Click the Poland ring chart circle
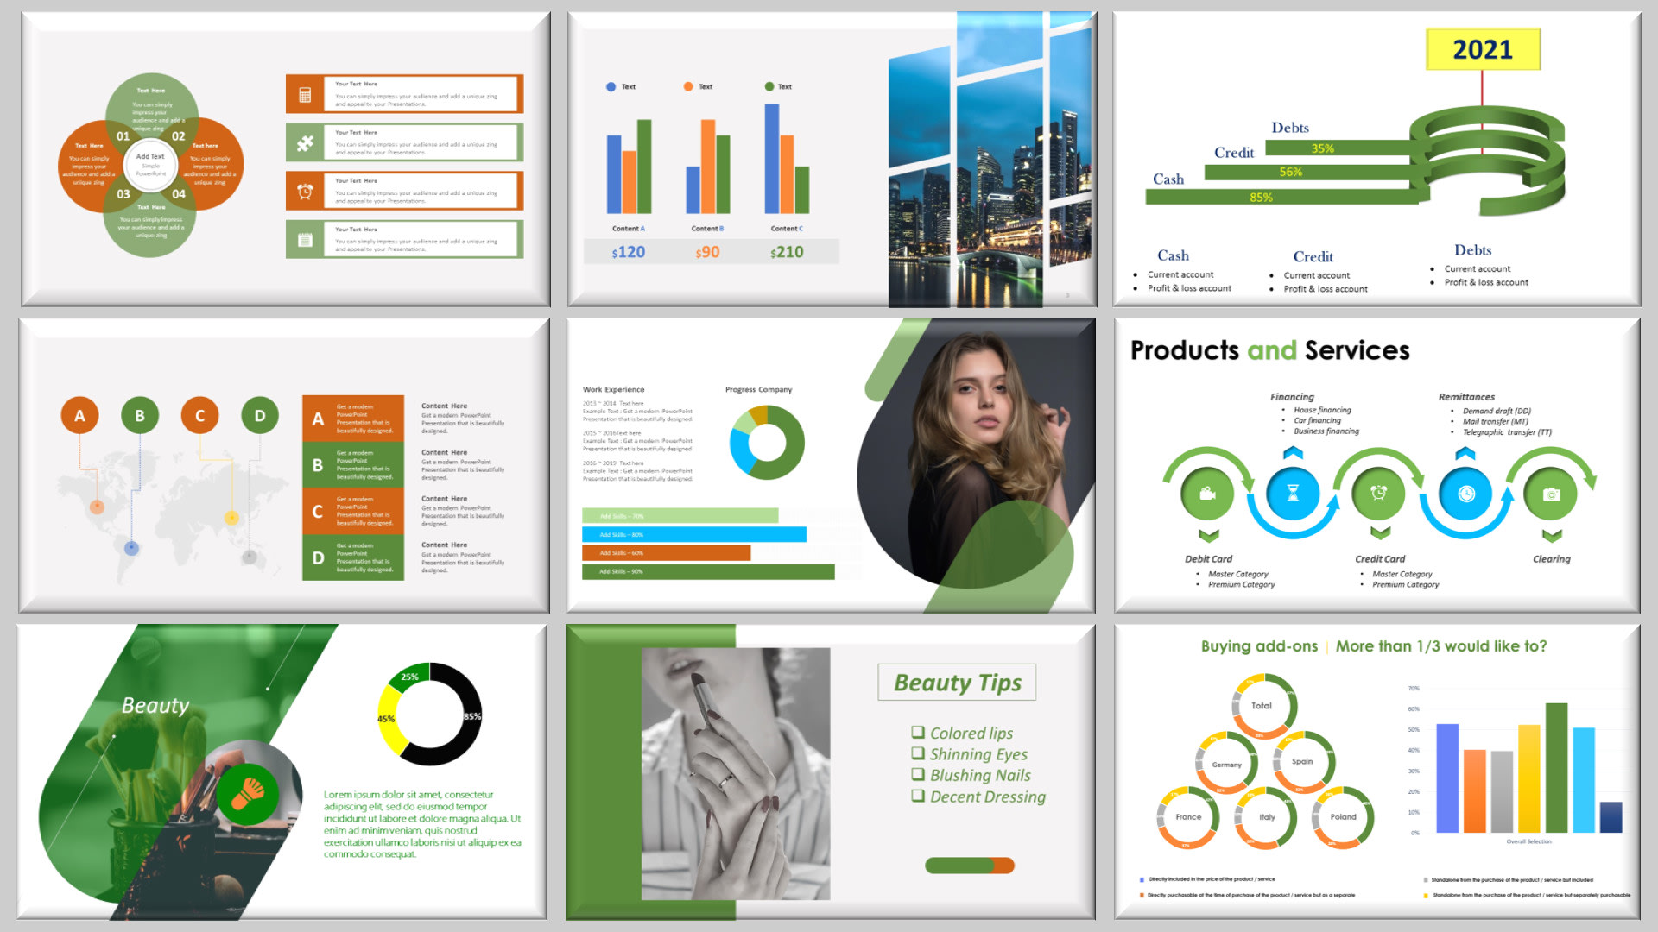Screen dimensions: 1658x932 click(x=1343, y=817)
